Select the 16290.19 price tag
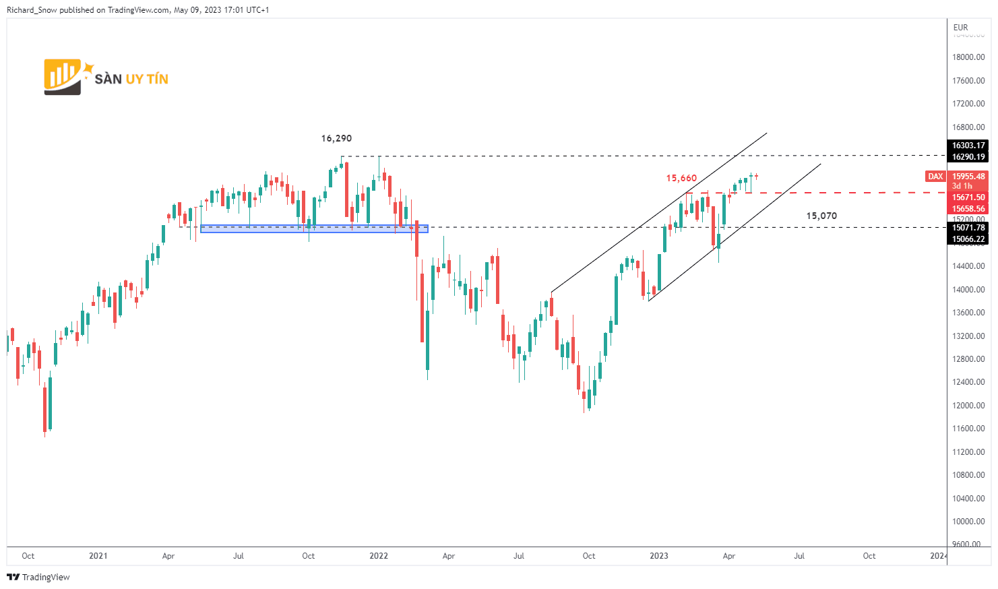The width and height of the screenshot is (998, 589). pyautogui.click(x=968, y=157)
